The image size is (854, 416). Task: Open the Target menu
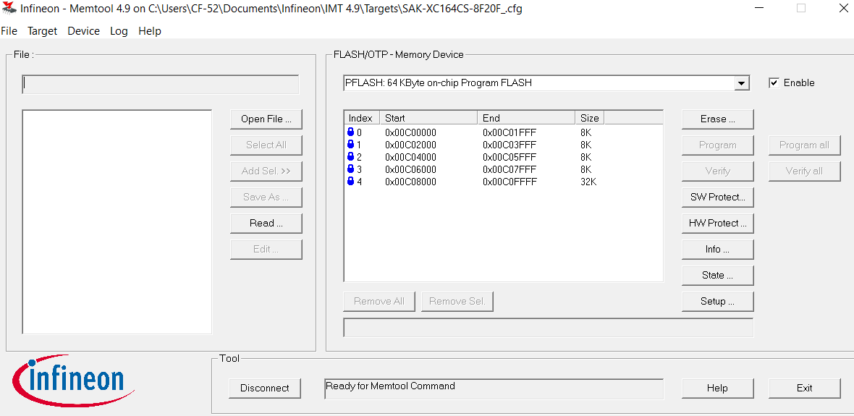[x=42, y=31]
